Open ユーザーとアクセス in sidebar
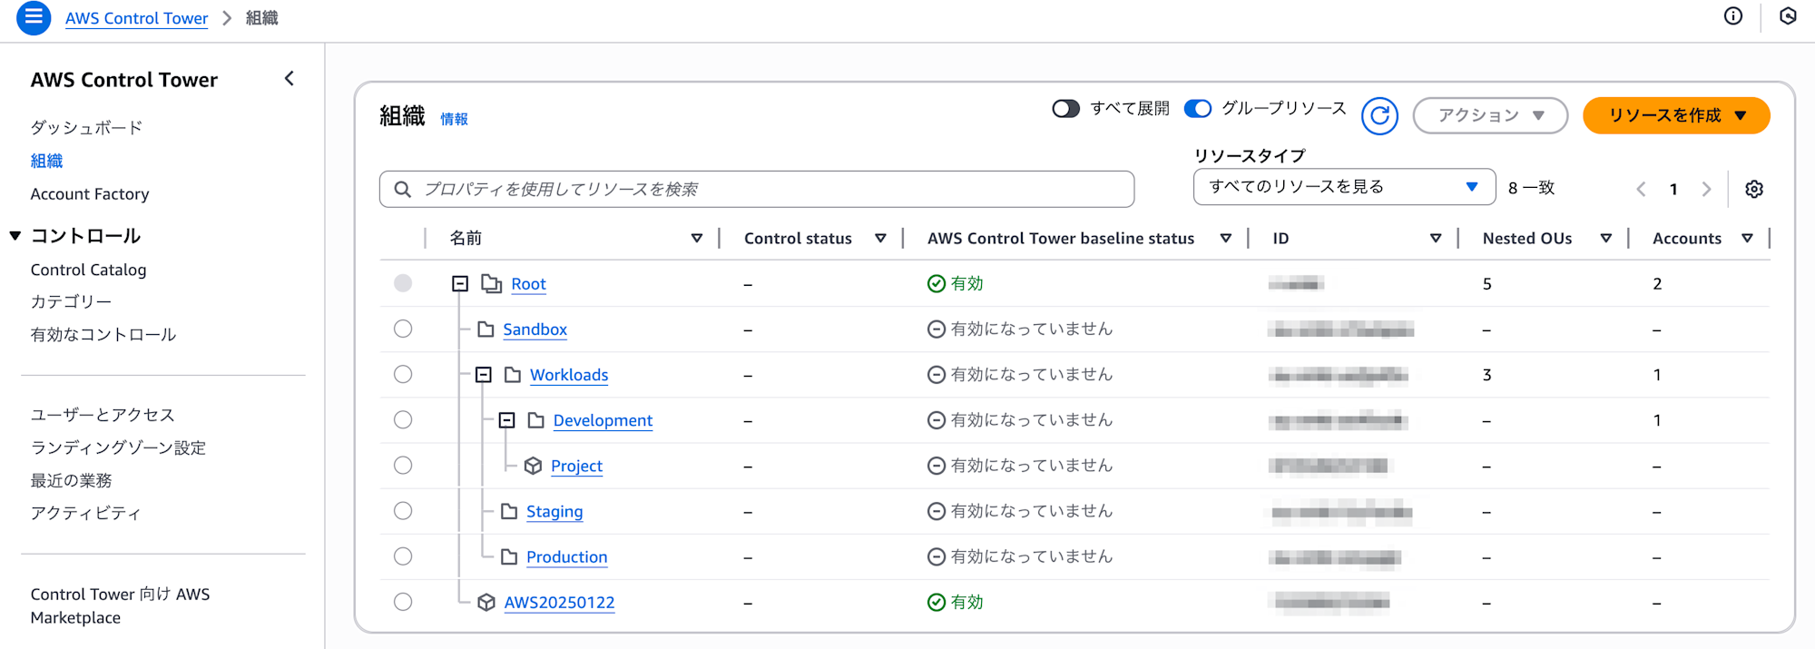 pyautogui.click(x=103, y=415)
